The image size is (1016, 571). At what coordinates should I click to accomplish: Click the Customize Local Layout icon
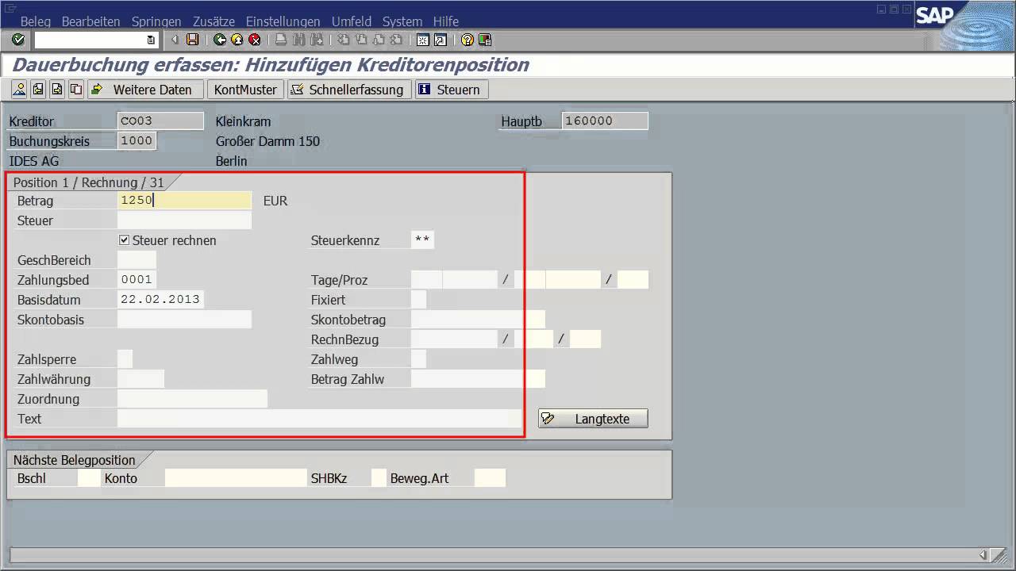coord(485,40)
